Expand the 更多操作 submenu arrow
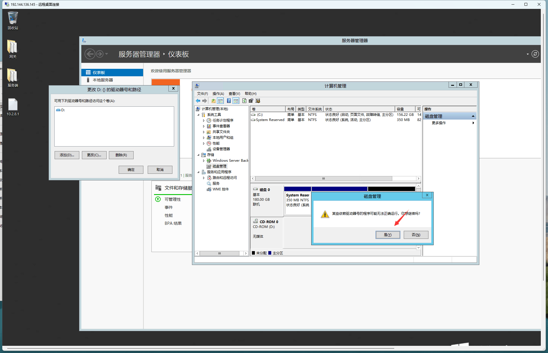This screenshot has width=548, height=353. click(x=473, y=123)
